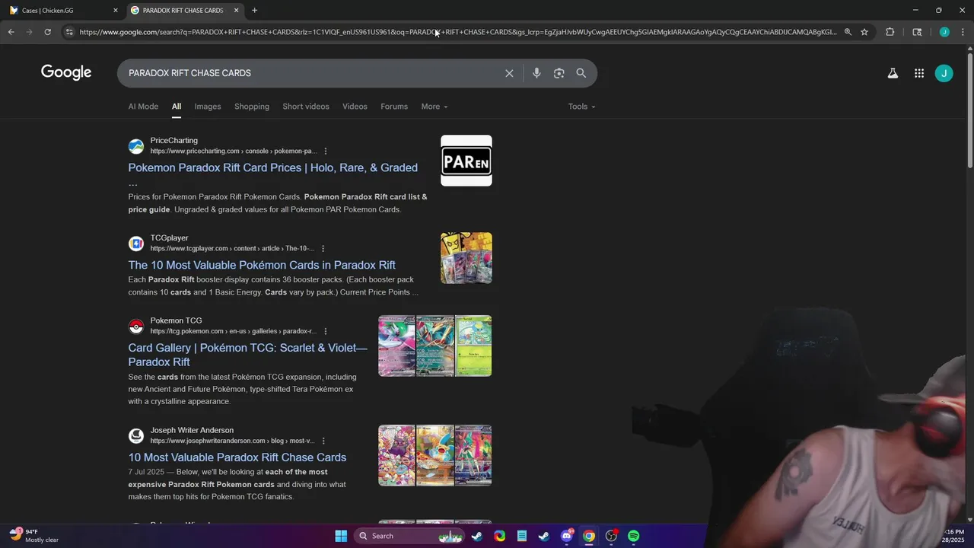Open Spotify from the taskbar
This screenshot has height=548, width=974.
(633, 536)
